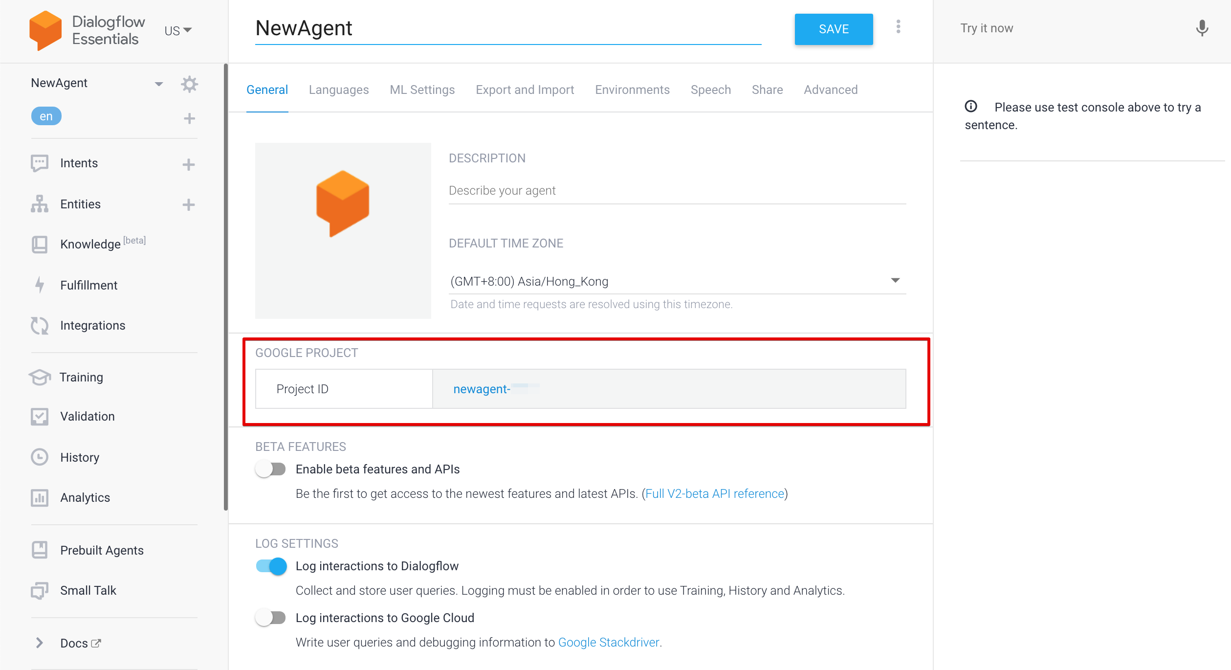
Task: Disable logging interactions to Dialogflow
Action: point(271,566)
